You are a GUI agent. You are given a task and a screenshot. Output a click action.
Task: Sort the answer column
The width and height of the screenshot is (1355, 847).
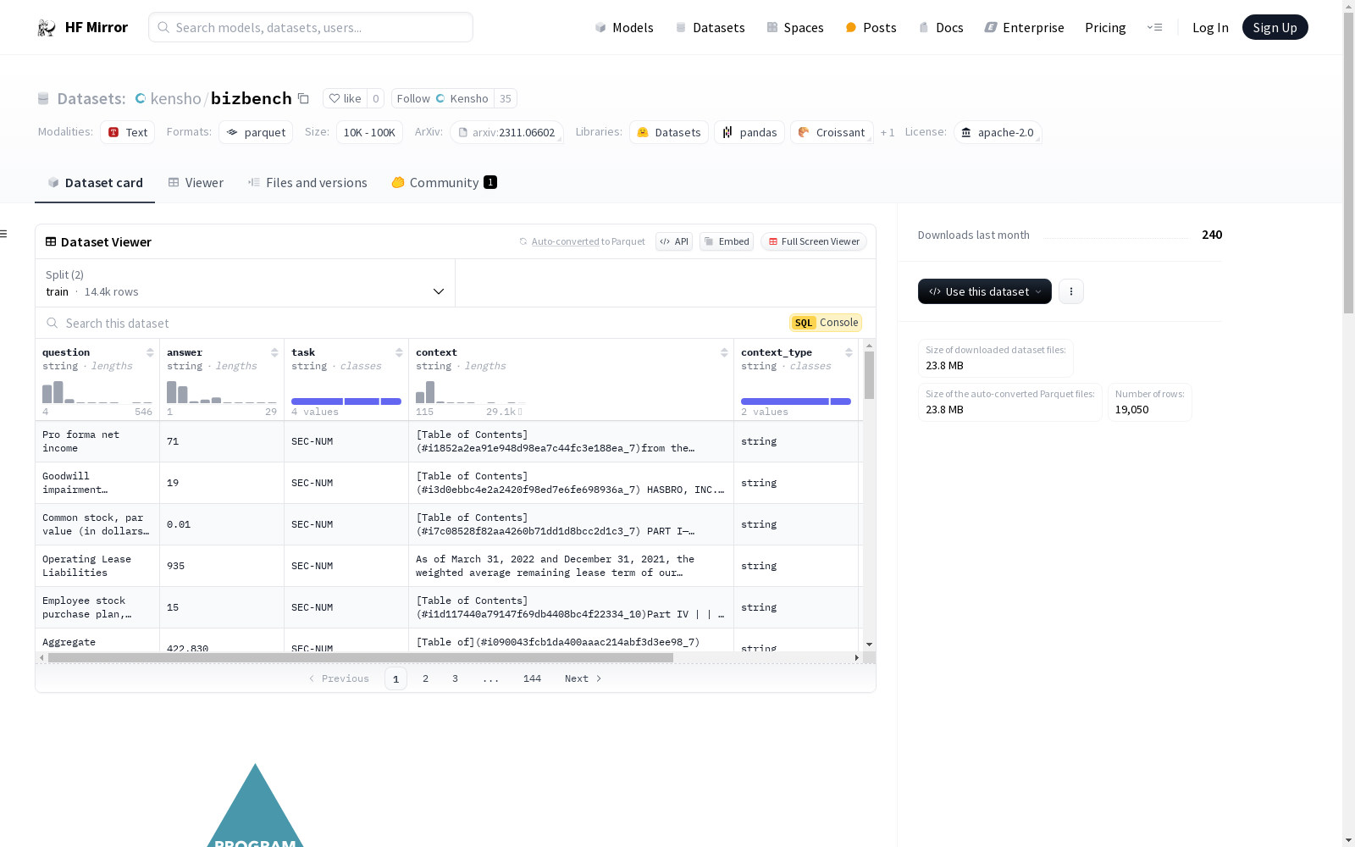(274, 352)
